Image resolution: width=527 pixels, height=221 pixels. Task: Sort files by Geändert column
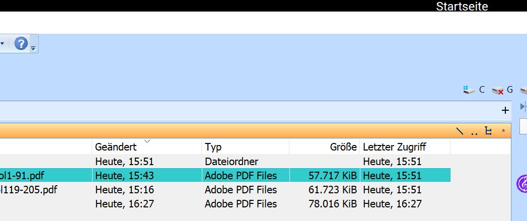pos(116,148)
